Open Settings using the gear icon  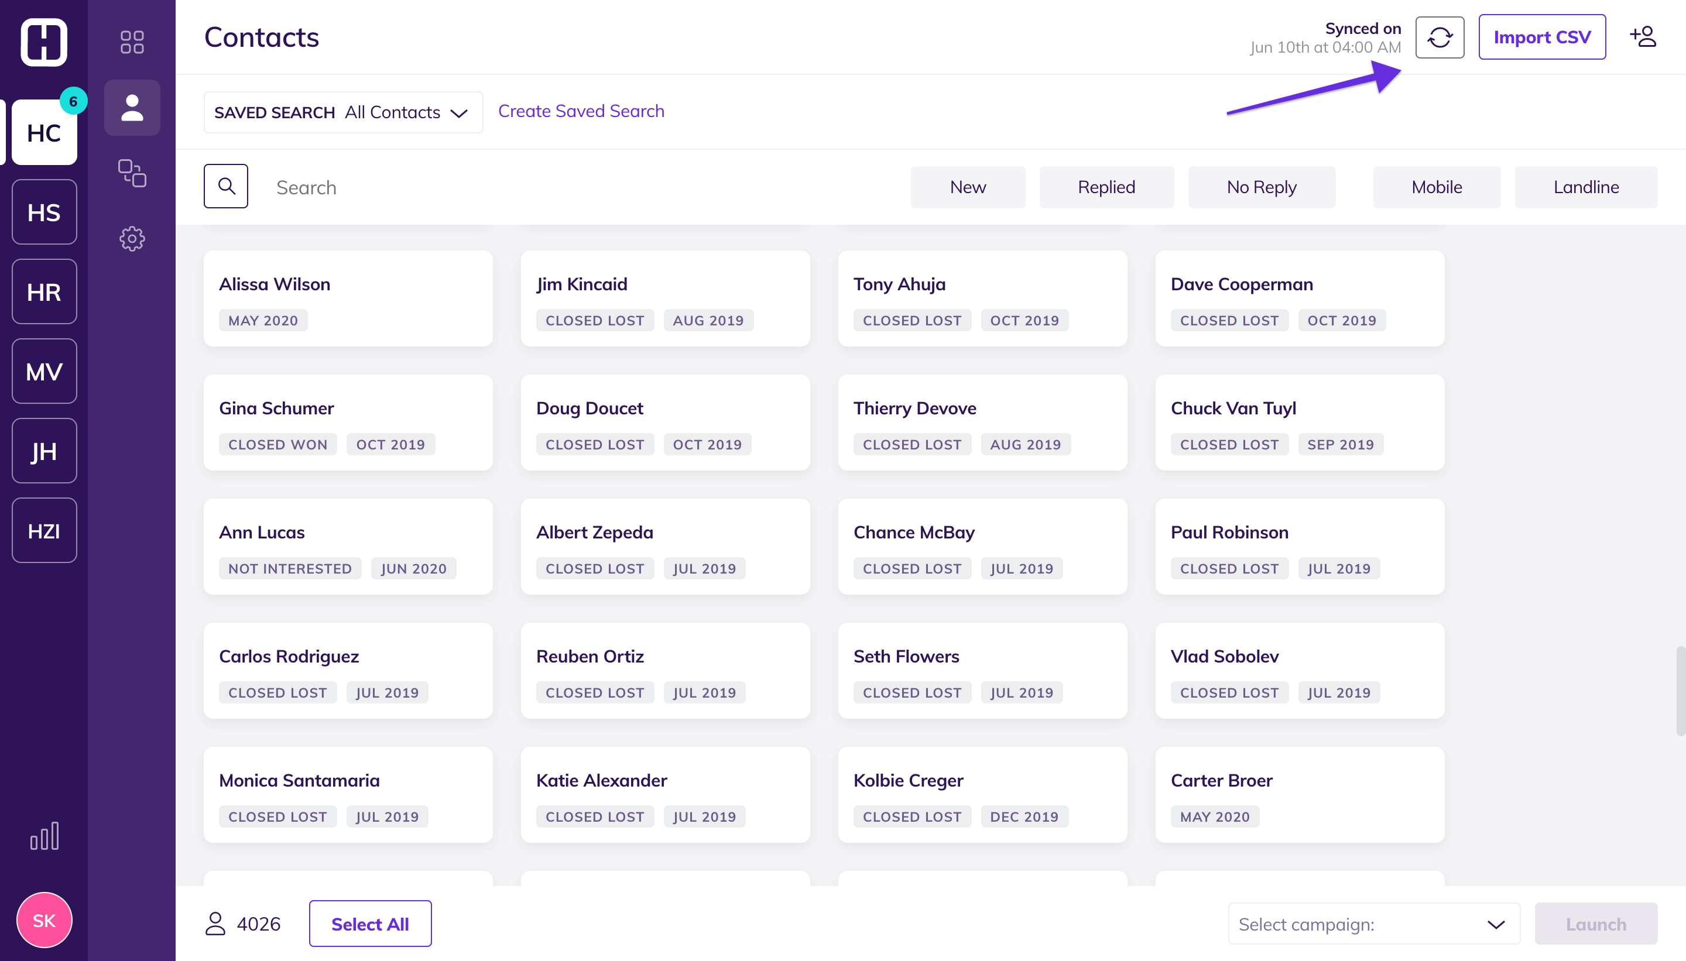tap(132, 239)
